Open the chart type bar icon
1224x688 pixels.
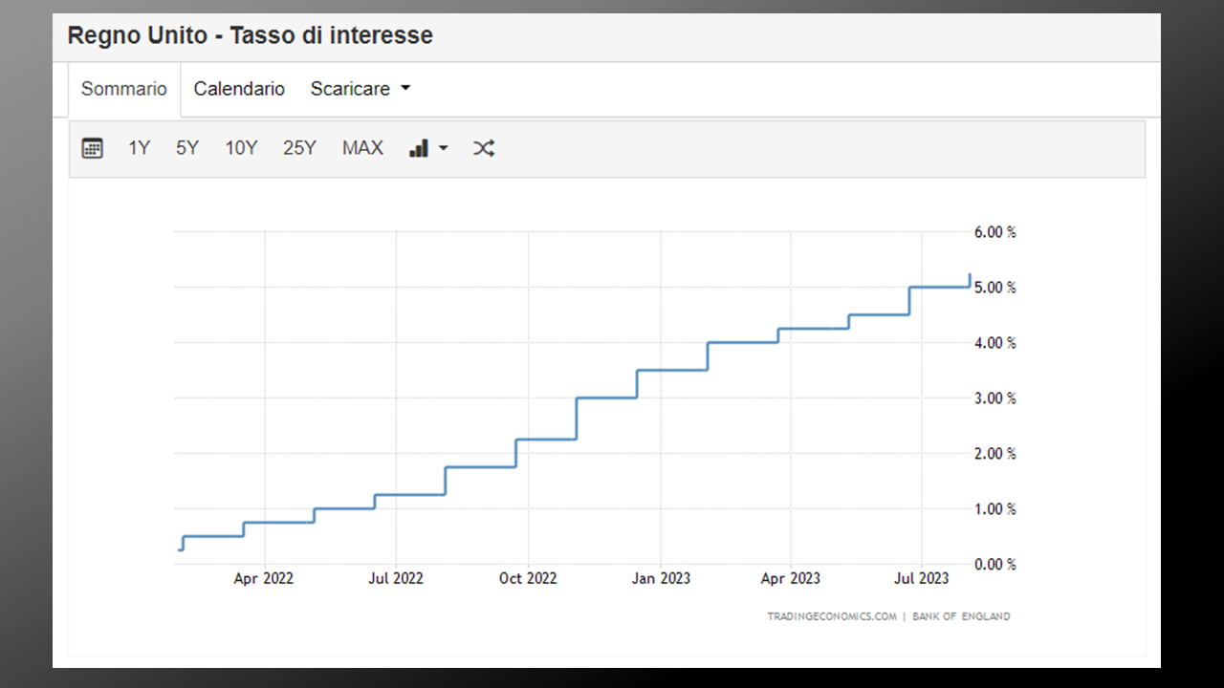(x=419, y=148)
